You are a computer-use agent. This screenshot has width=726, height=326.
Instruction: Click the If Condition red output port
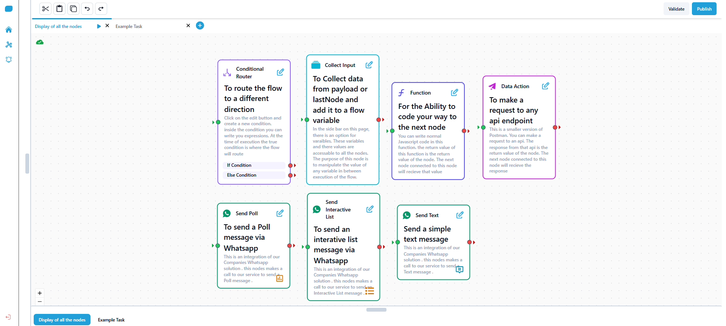(x=291, y=166)
